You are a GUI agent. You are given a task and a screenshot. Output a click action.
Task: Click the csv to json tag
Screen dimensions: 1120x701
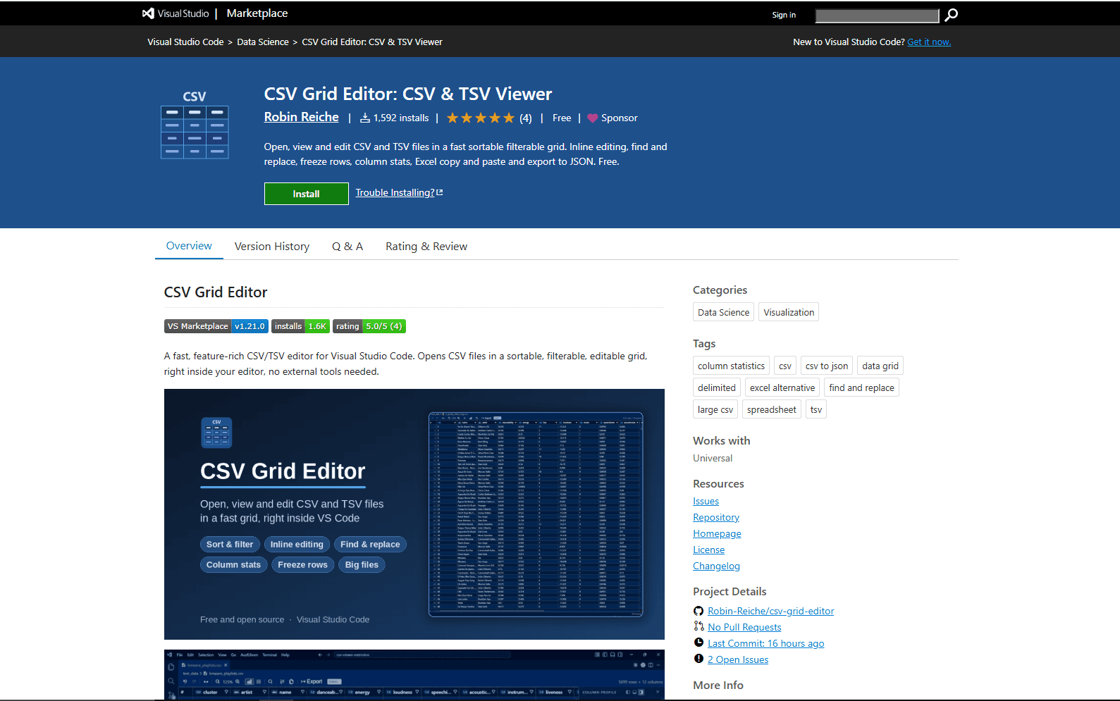pyautogui.click(x=827, y=366)
